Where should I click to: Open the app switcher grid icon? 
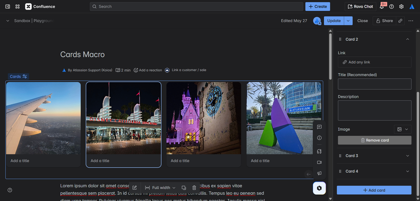tap(18, 7)
